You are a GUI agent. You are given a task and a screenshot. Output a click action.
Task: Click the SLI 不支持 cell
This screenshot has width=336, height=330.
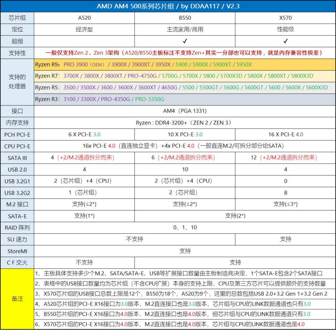coord(134,239)
